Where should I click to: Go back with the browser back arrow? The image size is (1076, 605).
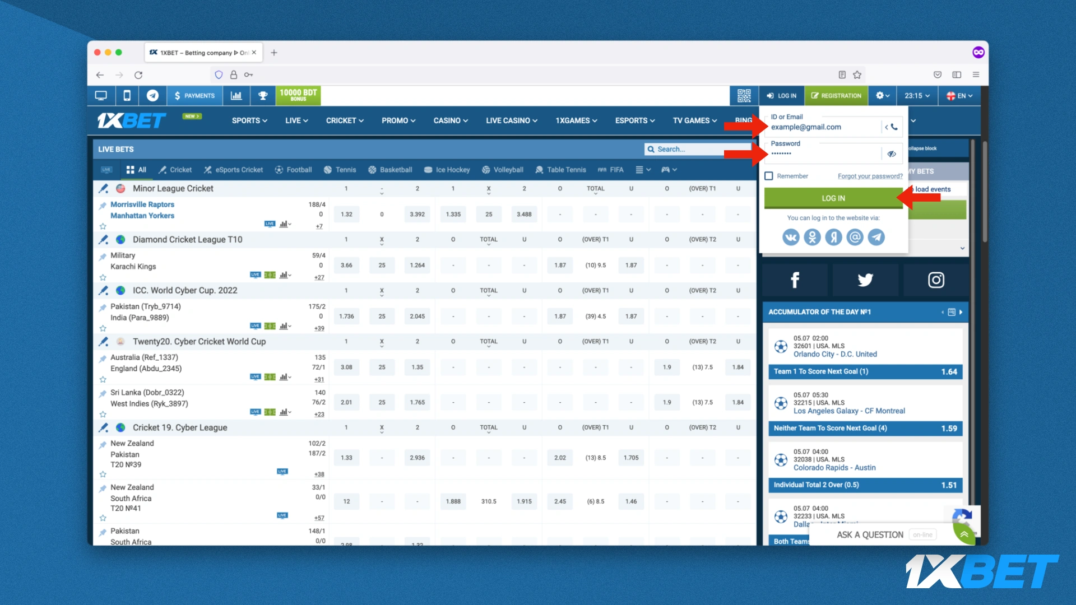[x=100, y=75]
